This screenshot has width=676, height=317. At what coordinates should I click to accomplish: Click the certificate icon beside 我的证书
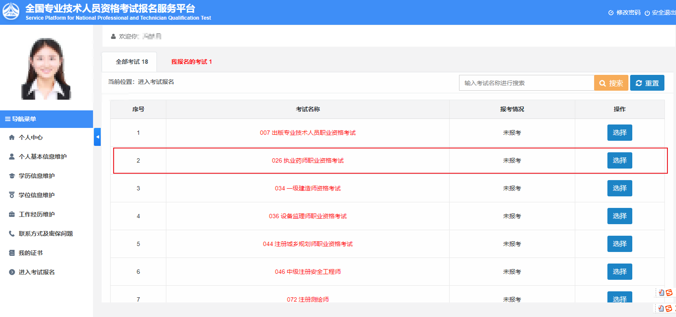12,253
